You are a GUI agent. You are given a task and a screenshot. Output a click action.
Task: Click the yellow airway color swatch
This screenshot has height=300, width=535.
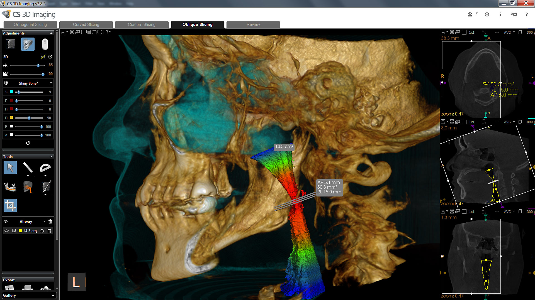point(20,231)
